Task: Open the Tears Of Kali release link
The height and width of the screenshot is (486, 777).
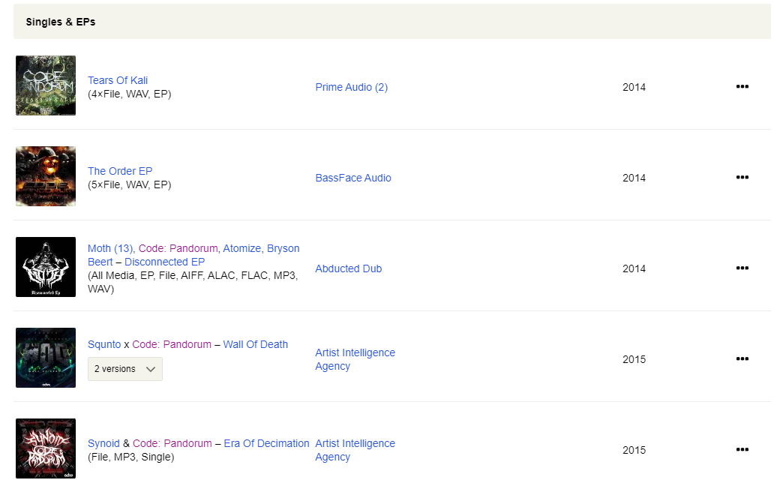Action: (x=118, y=80)
